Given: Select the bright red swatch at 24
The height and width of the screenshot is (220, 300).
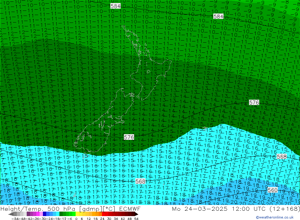Looking at the screenshot, I should pyautogui.click(x=103, y=214).
